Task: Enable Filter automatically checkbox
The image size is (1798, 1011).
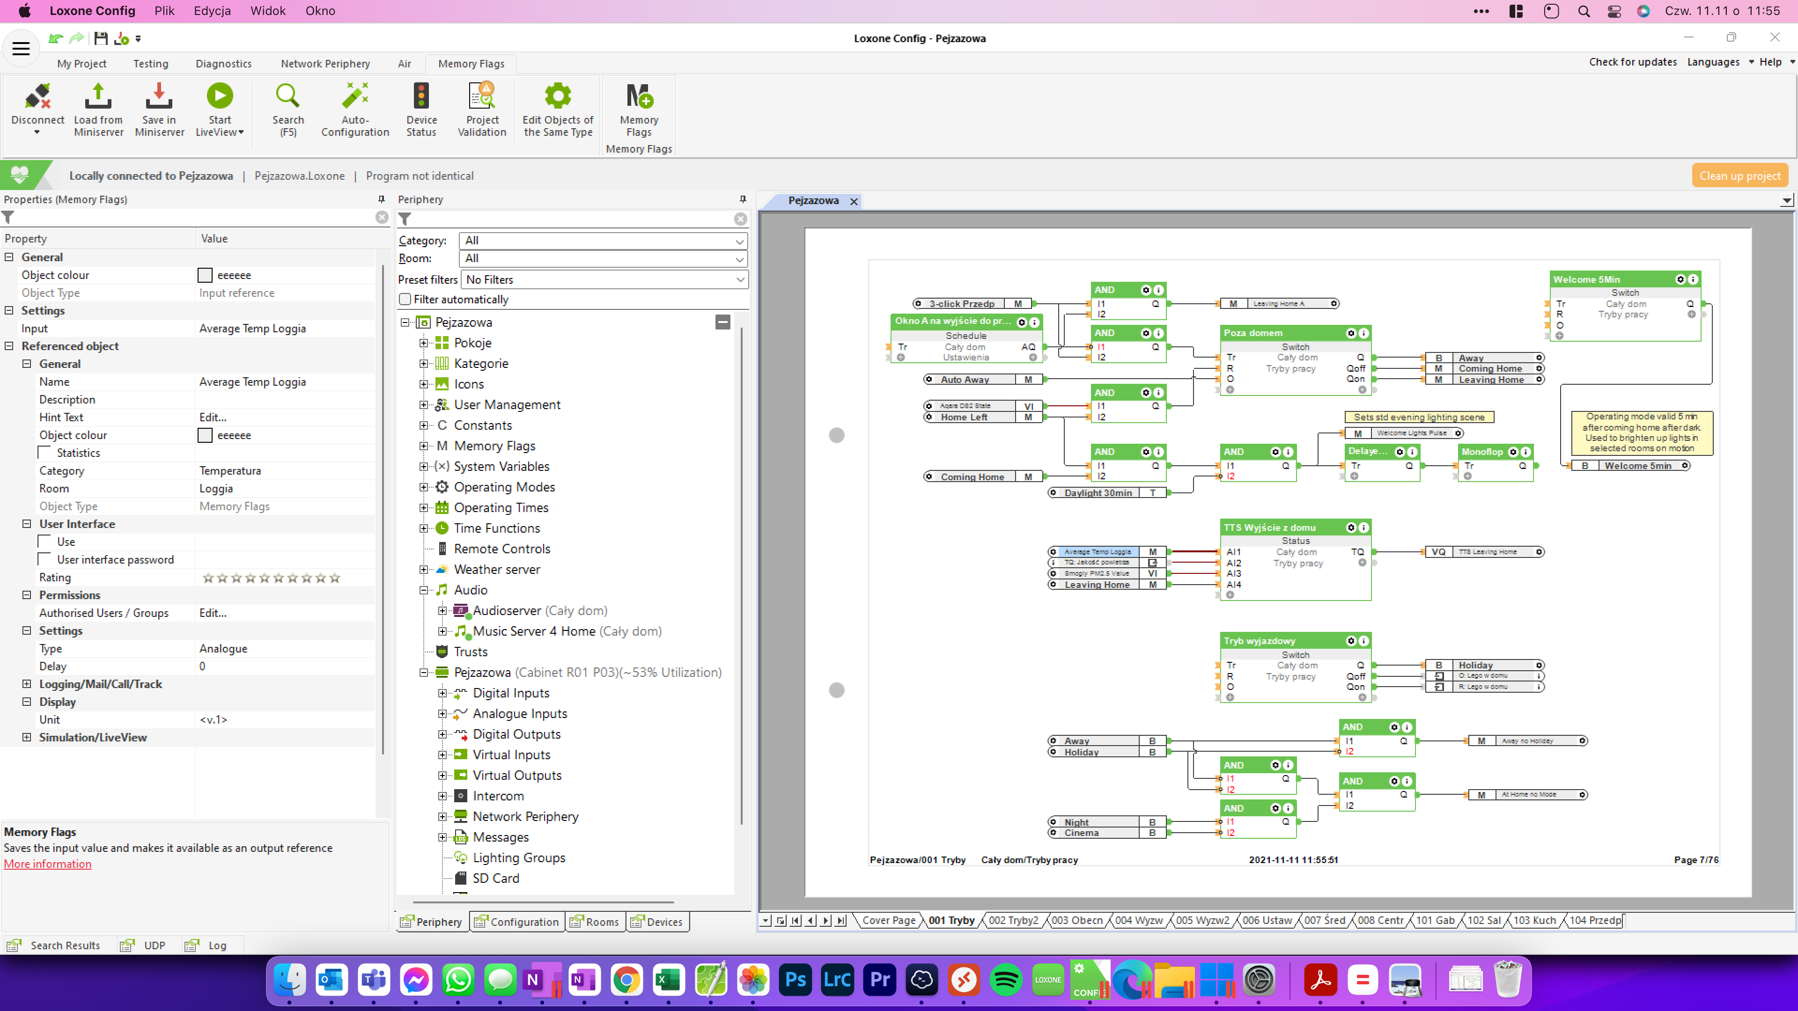Action: [405, 300]
